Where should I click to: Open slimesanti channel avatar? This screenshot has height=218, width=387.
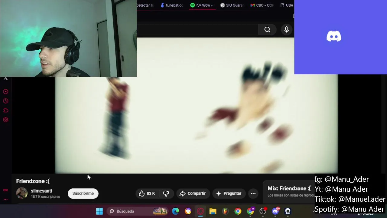22,193
